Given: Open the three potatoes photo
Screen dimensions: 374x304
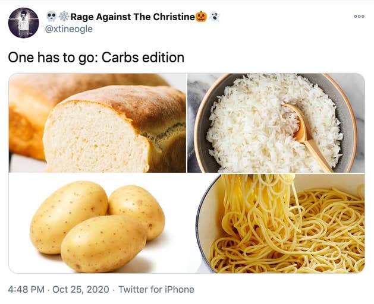Looking at the screenshot, I should 98,224.
